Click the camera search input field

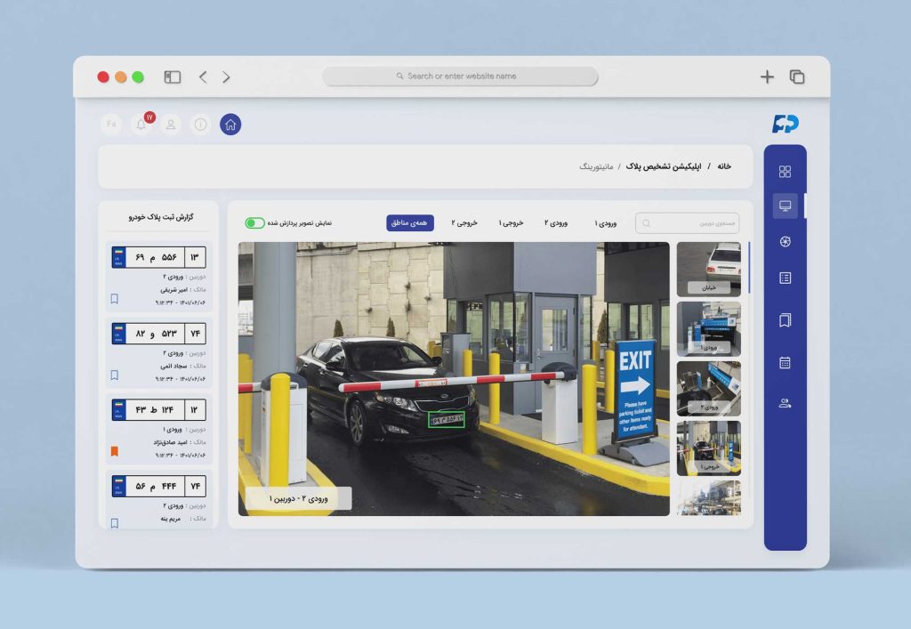[x=687, y=223]
